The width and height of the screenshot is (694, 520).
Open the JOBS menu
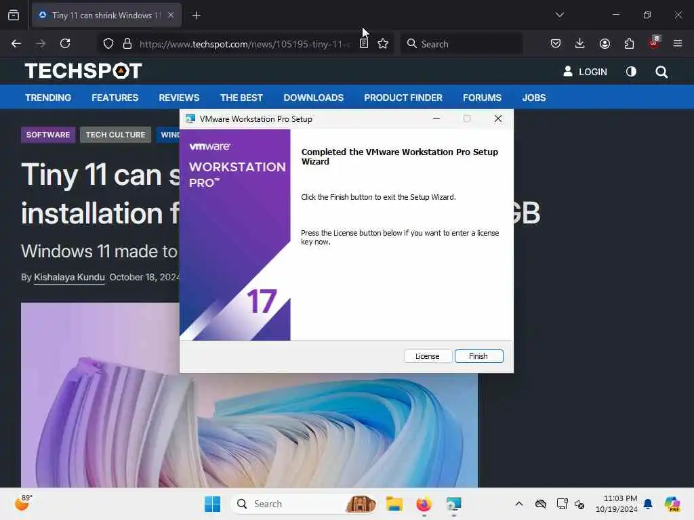coord(534,97)
